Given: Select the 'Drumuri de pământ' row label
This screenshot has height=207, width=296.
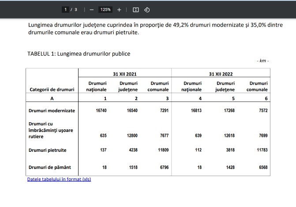Looking at the screenshot, I should click(x=50, y=167).
